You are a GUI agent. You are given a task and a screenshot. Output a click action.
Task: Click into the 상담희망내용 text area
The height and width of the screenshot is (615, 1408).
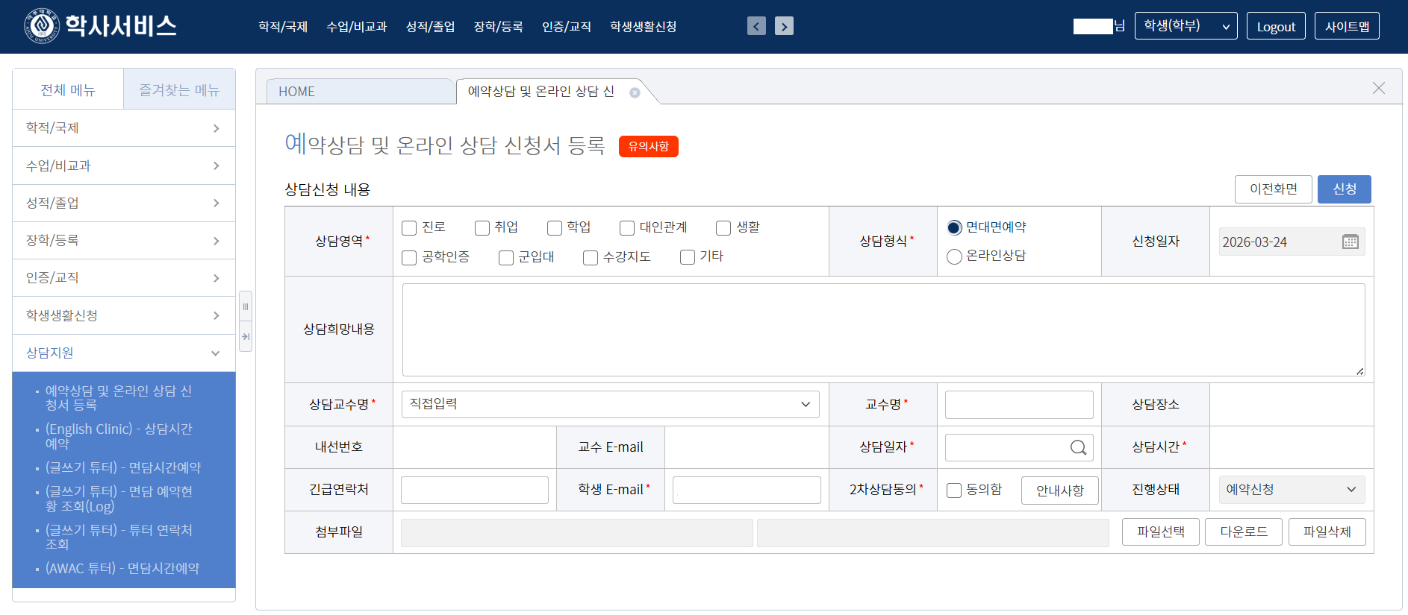coord(883,329)
